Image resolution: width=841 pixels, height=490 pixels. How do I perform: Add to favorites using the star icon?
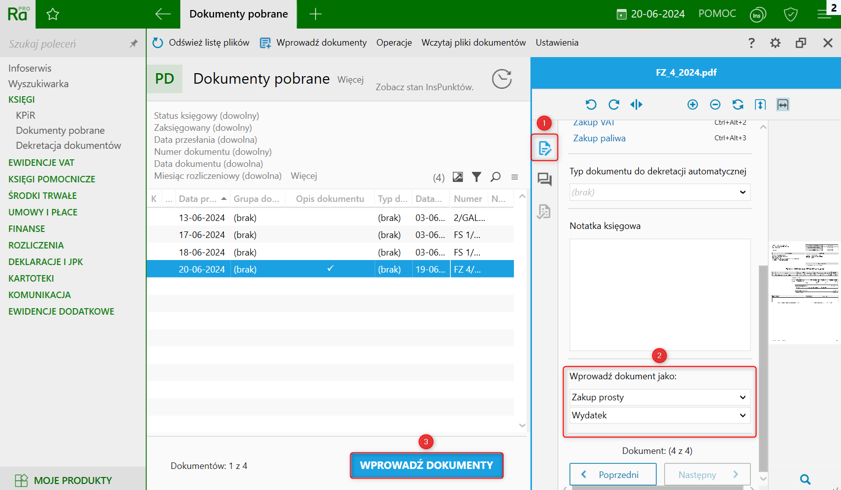53,14
